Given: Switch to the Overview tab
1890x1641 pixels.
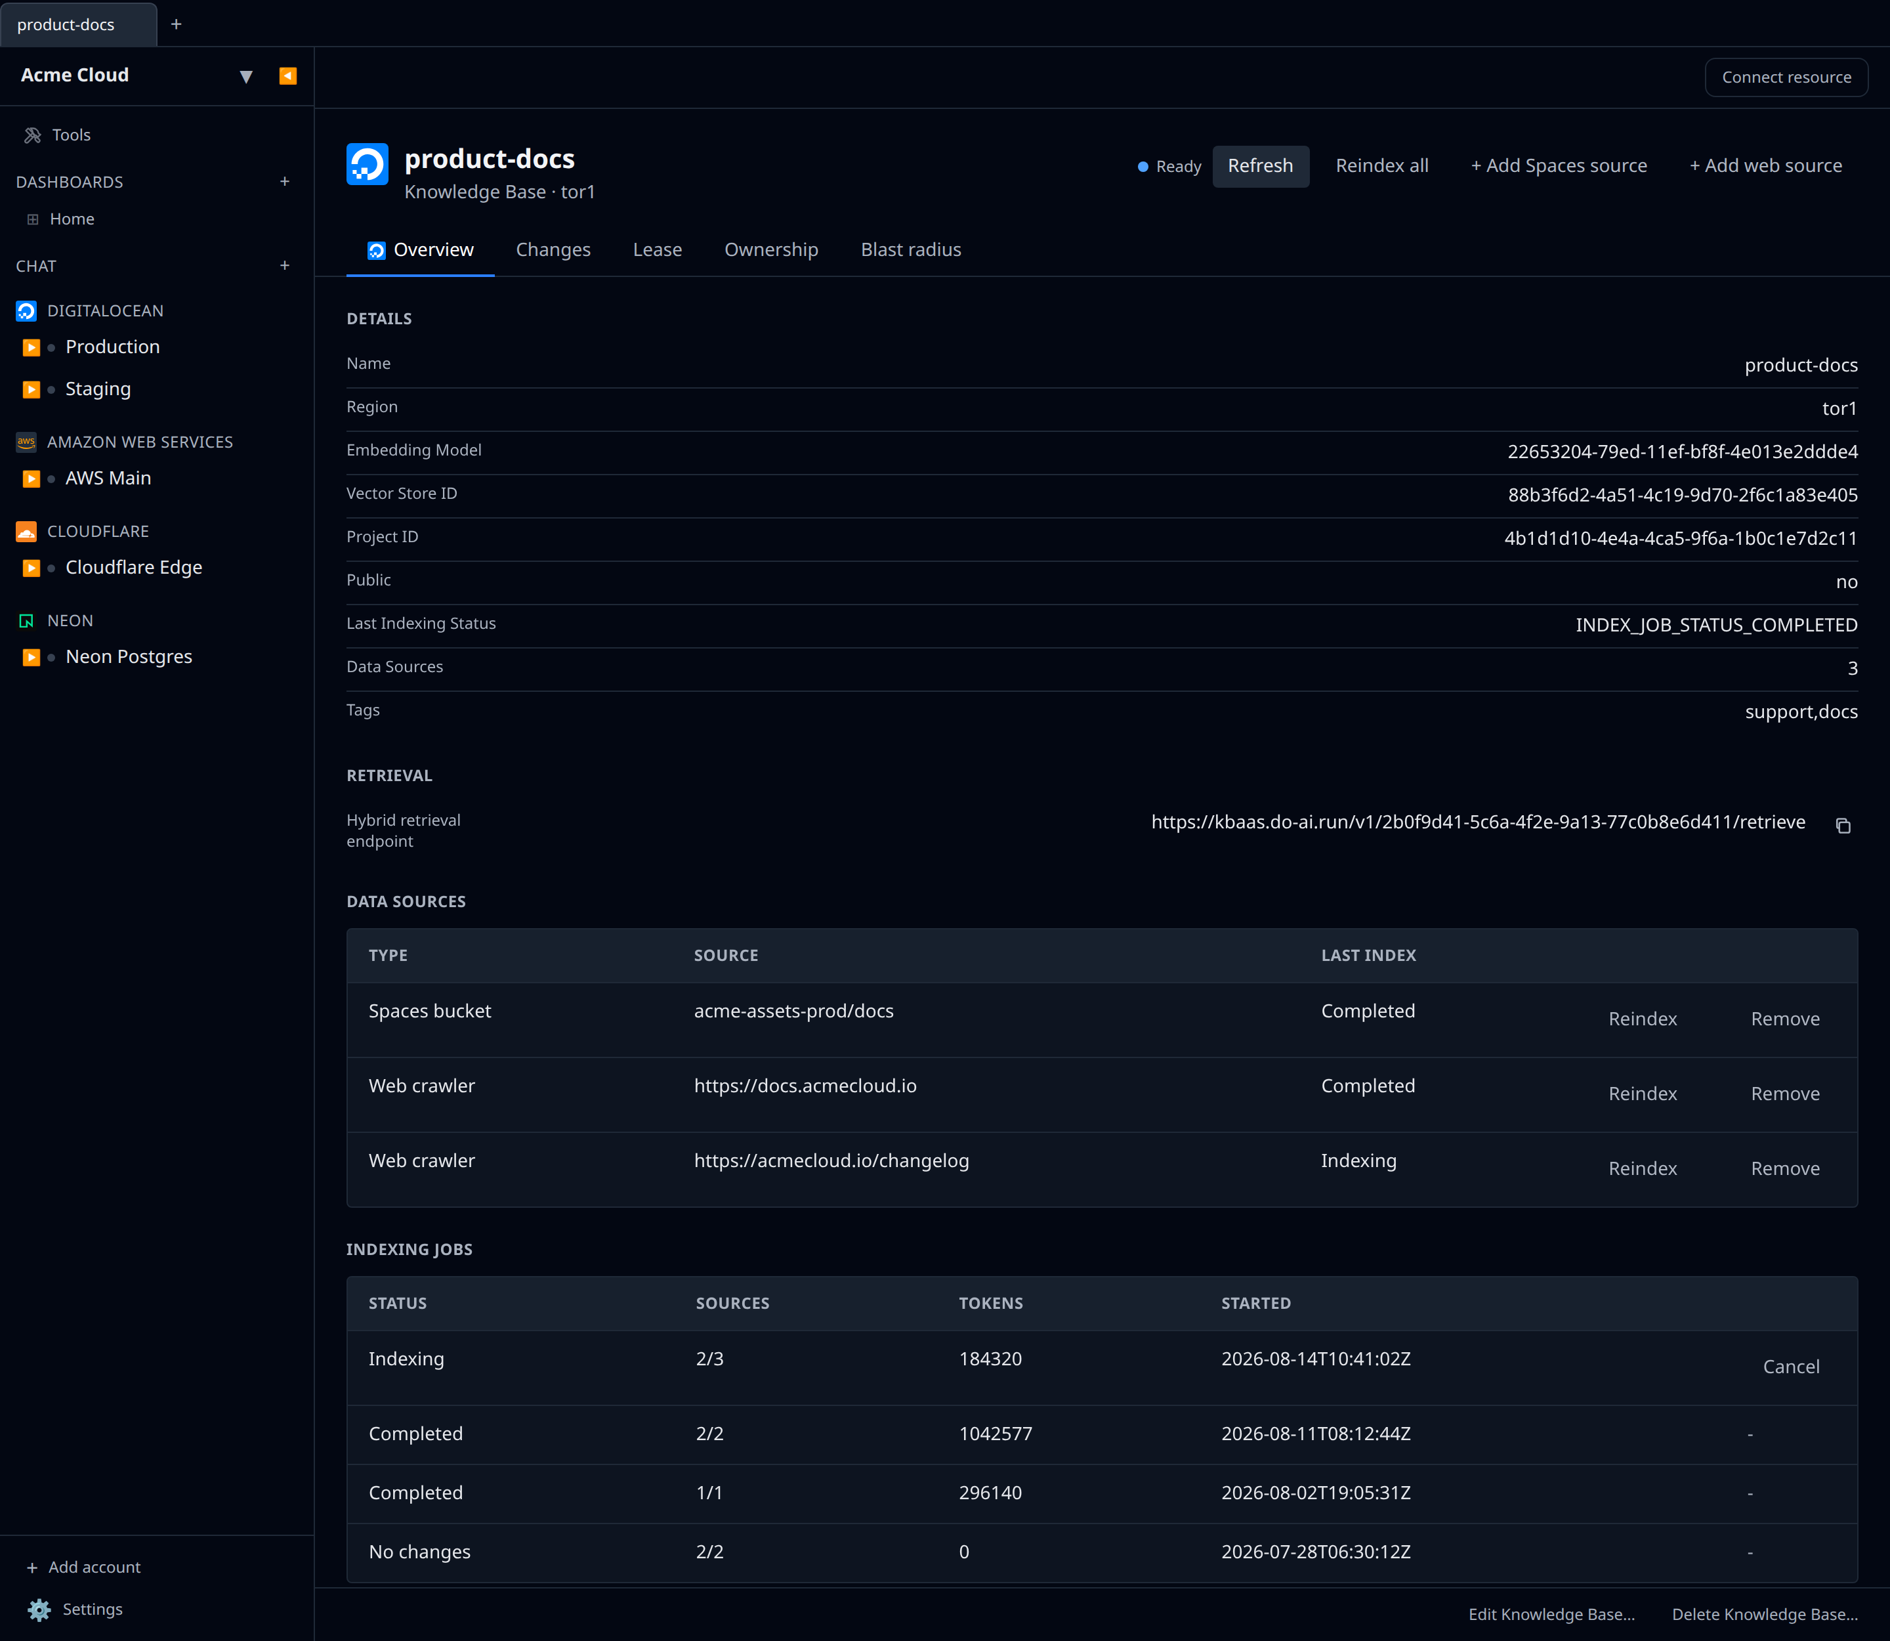Looking at the screenshot, I should coord(420,250).
